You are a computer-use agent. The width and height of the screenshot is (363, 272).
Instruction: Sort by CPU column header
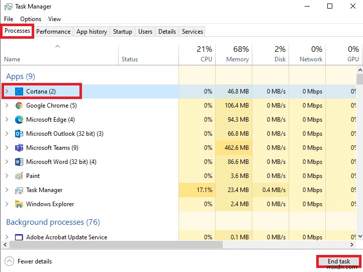click(197, 55)
